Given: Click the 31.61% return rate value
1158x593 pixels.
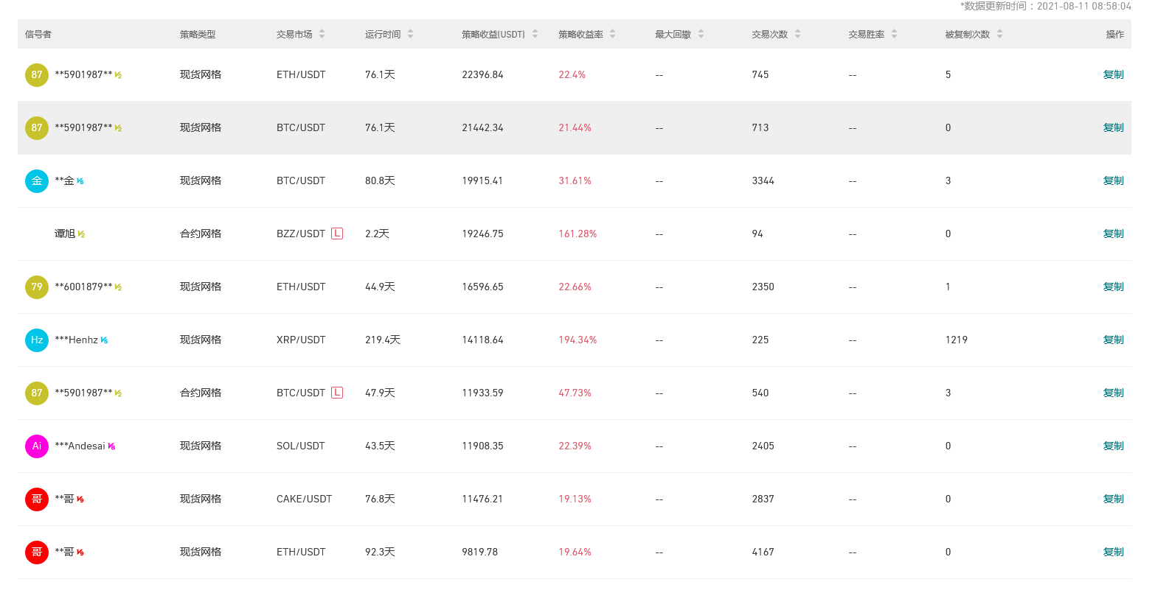Looking at the screenshot, I should point(575,181).
